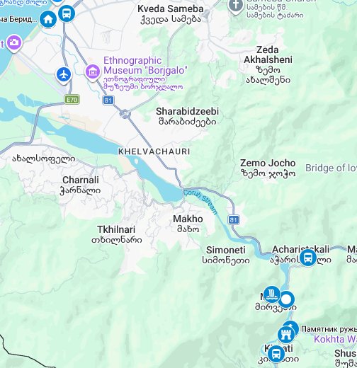Select the bus stop icon at Acharistskali
The height and width of the screenshot is (368, 357).
(308, 258)
